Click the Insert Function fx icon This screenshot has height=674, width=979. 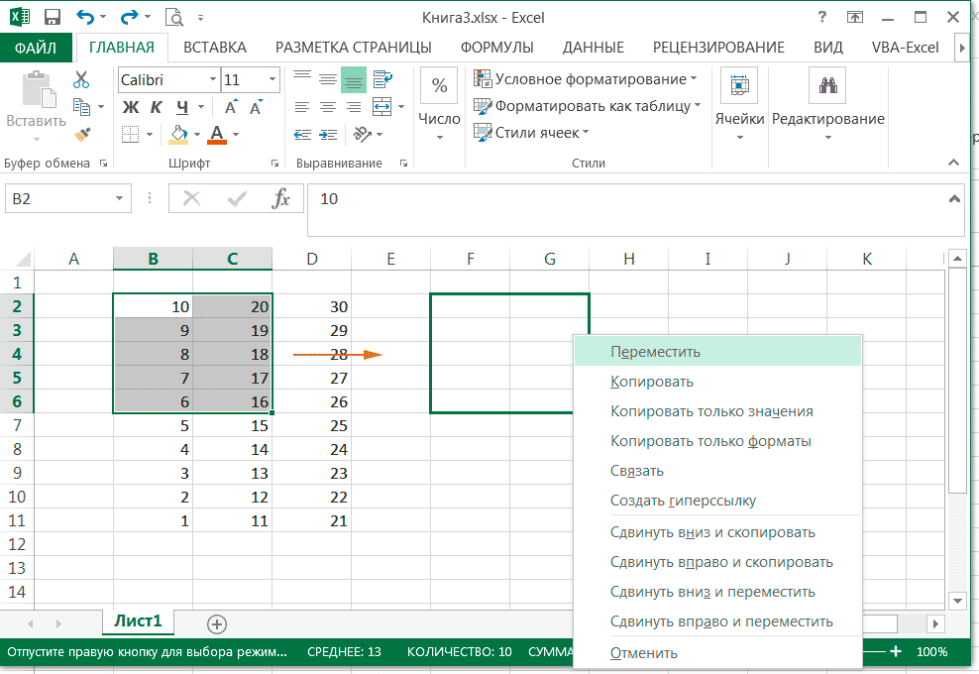[x=281, y=199]
